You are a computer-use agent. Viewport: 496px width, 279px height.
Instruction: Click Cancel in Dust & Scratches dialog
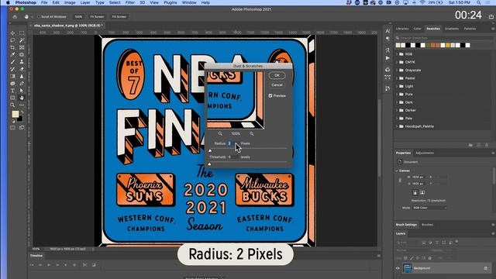pos(277,85)
